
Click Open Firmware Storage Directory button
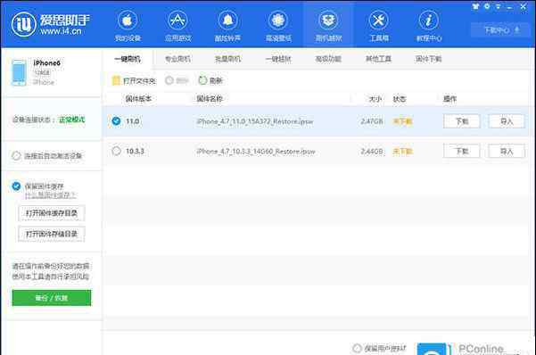tap(52, 235)
